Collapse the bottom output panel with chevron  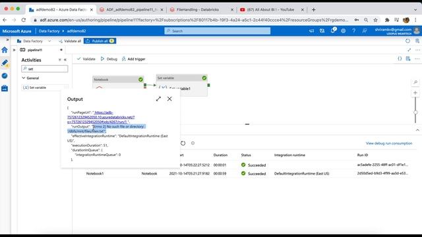(x=417, y=130)
